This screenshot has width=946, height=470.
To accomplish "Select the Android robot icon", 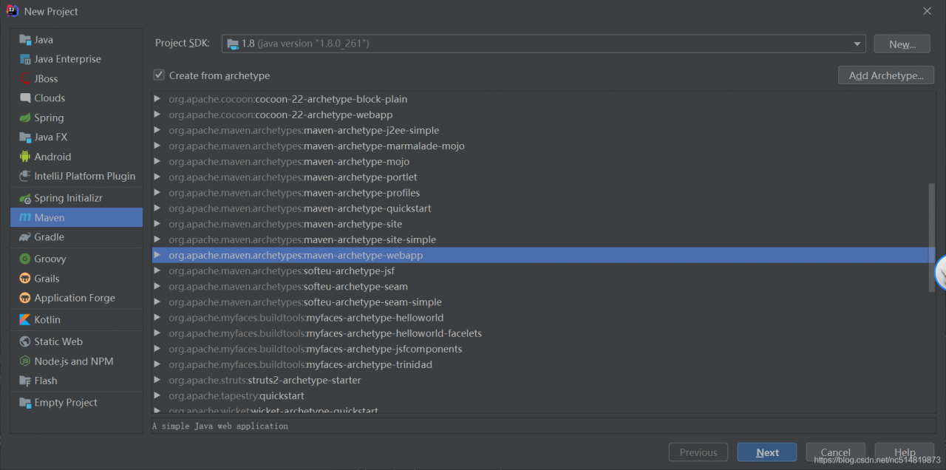I will coord(25,157).
